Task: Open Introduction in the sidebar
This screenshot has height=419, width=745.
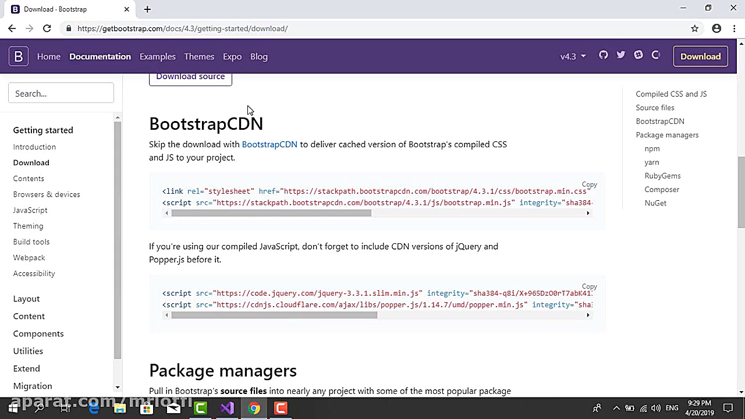Action: click(34, 147)
